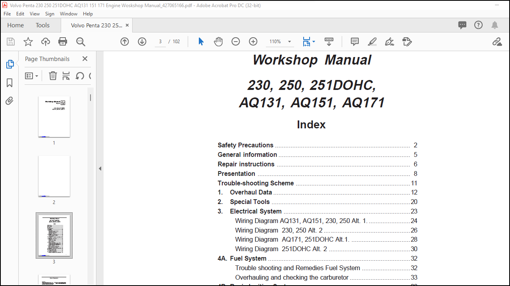The height and width of the screenshot is (286, 510).
Task: Click the upload to cloud icon
Action: 46,42
